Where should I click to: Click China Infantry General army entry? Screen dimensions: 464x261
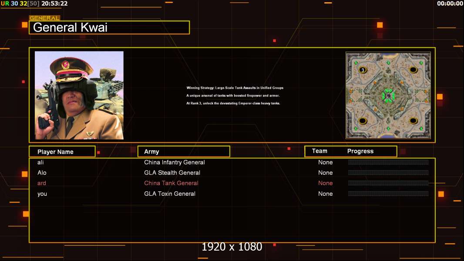pyautogui.click(x=174, y=162)
